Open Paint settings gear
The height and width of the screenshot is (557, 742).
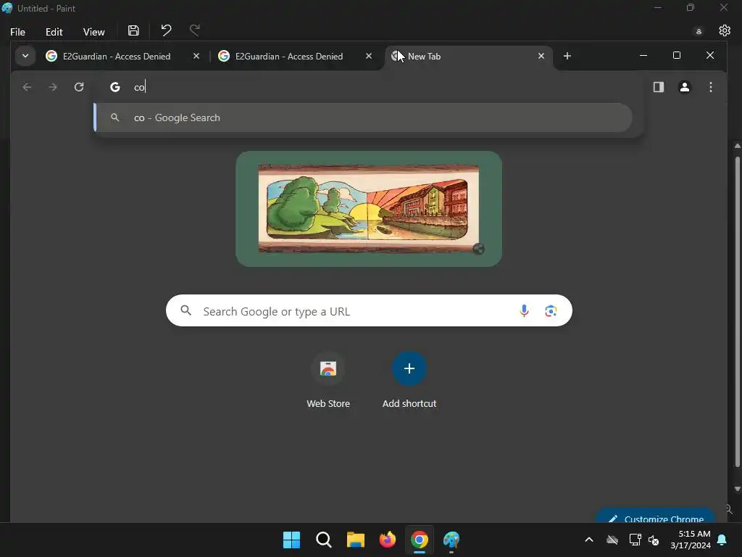[725, 30]
